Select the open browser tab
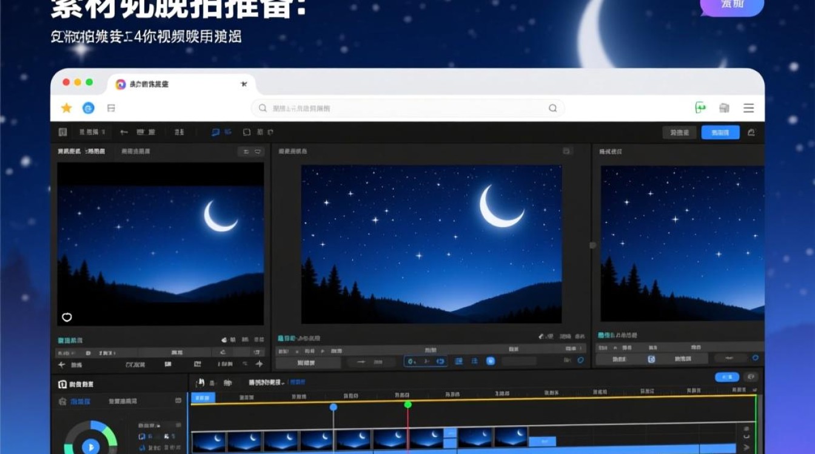815x454 pixels. [181, 84]
